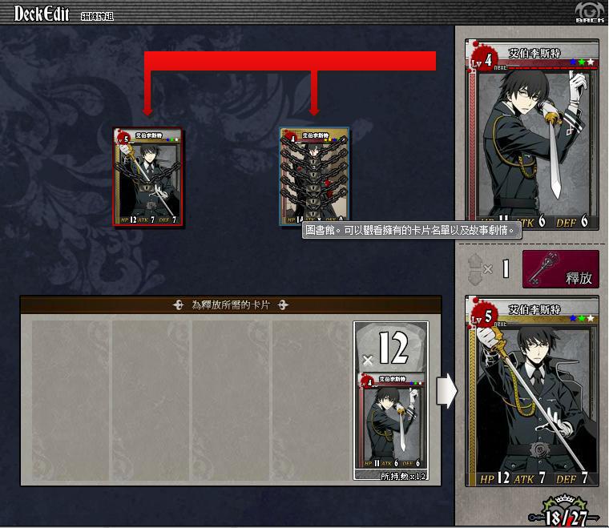Increase release quantity with the up arrow
Screen dimensions: 609x528
click(x=475, y=260)
